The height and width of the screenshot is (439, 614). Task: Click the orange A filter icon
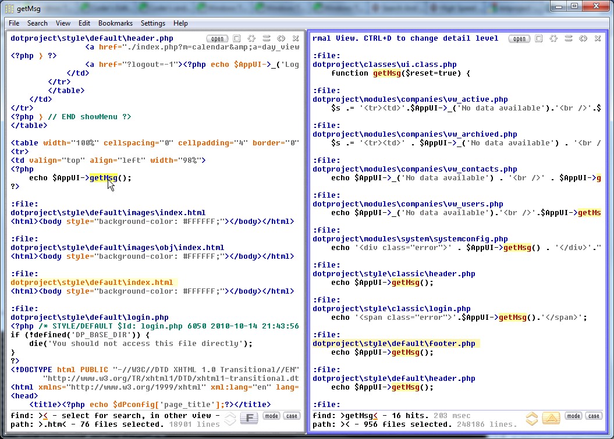point(551,419)
